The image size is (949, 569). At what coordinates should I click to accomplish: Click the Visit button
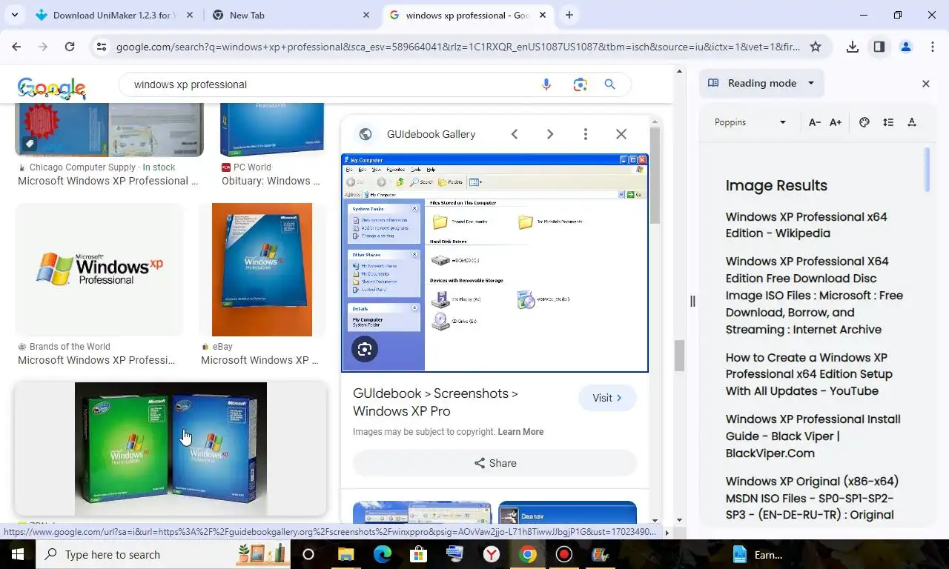[607, 398]
